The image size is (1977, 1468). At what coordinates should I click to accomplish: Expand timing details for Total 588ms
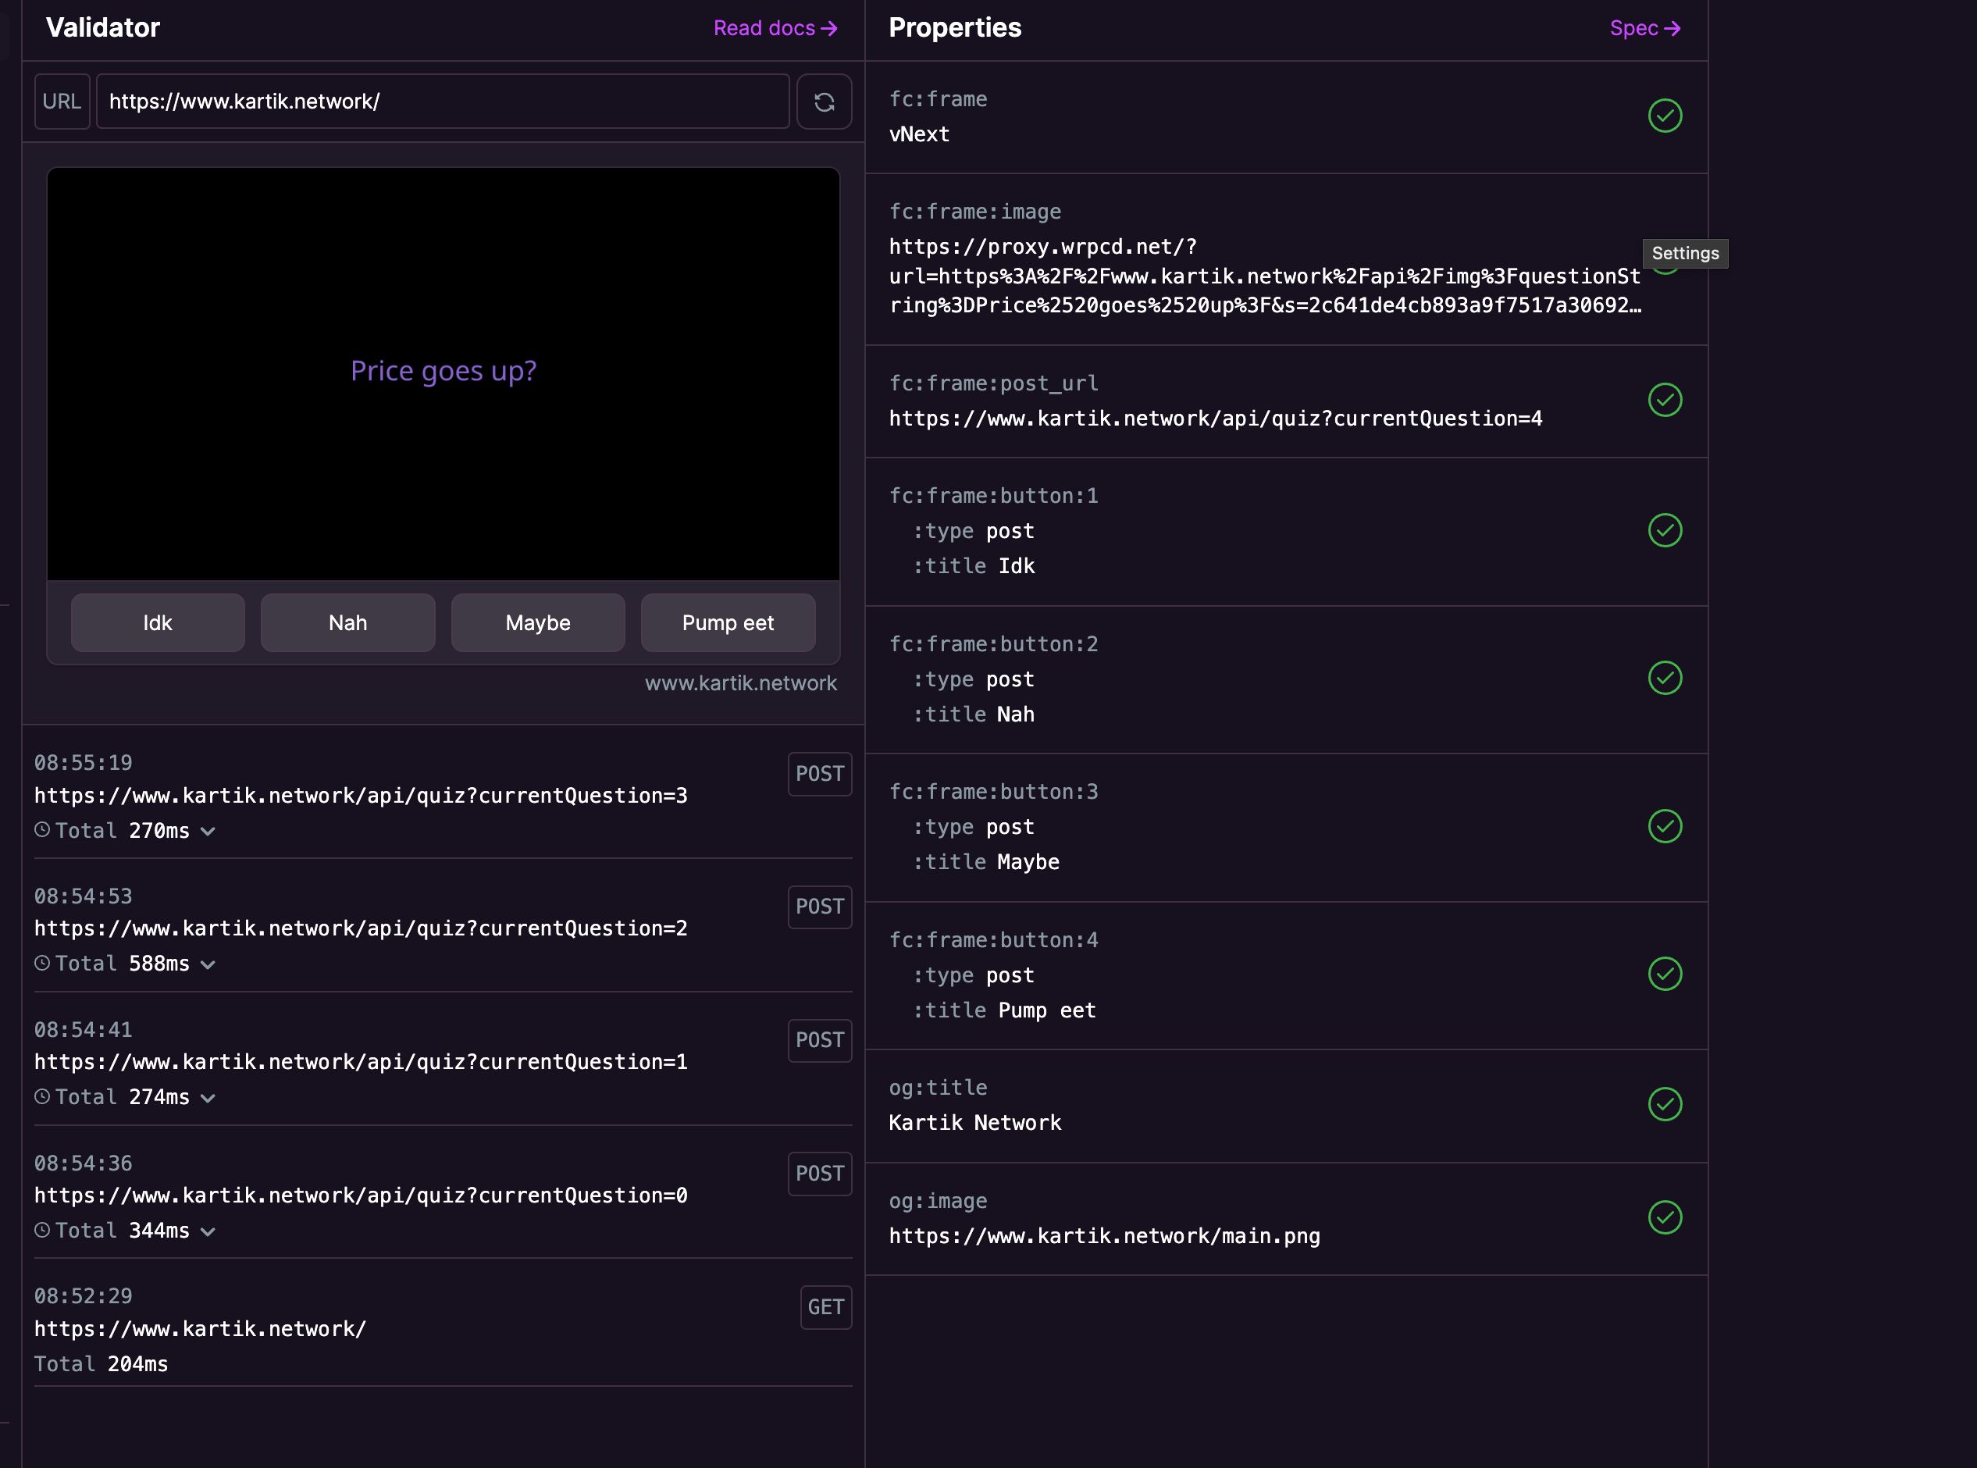coord(208,965)
